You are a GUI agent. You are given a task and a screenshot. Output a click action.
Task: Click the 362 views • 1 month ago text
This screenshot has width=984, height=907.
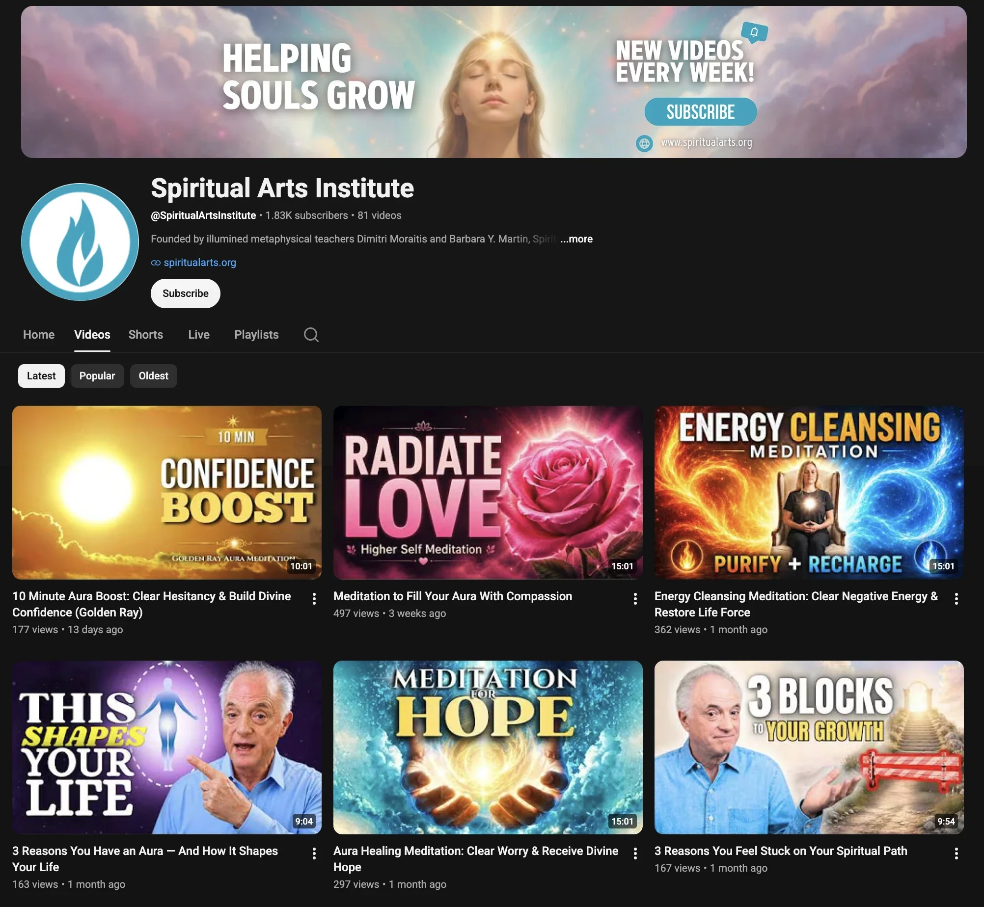click(711, 630)
